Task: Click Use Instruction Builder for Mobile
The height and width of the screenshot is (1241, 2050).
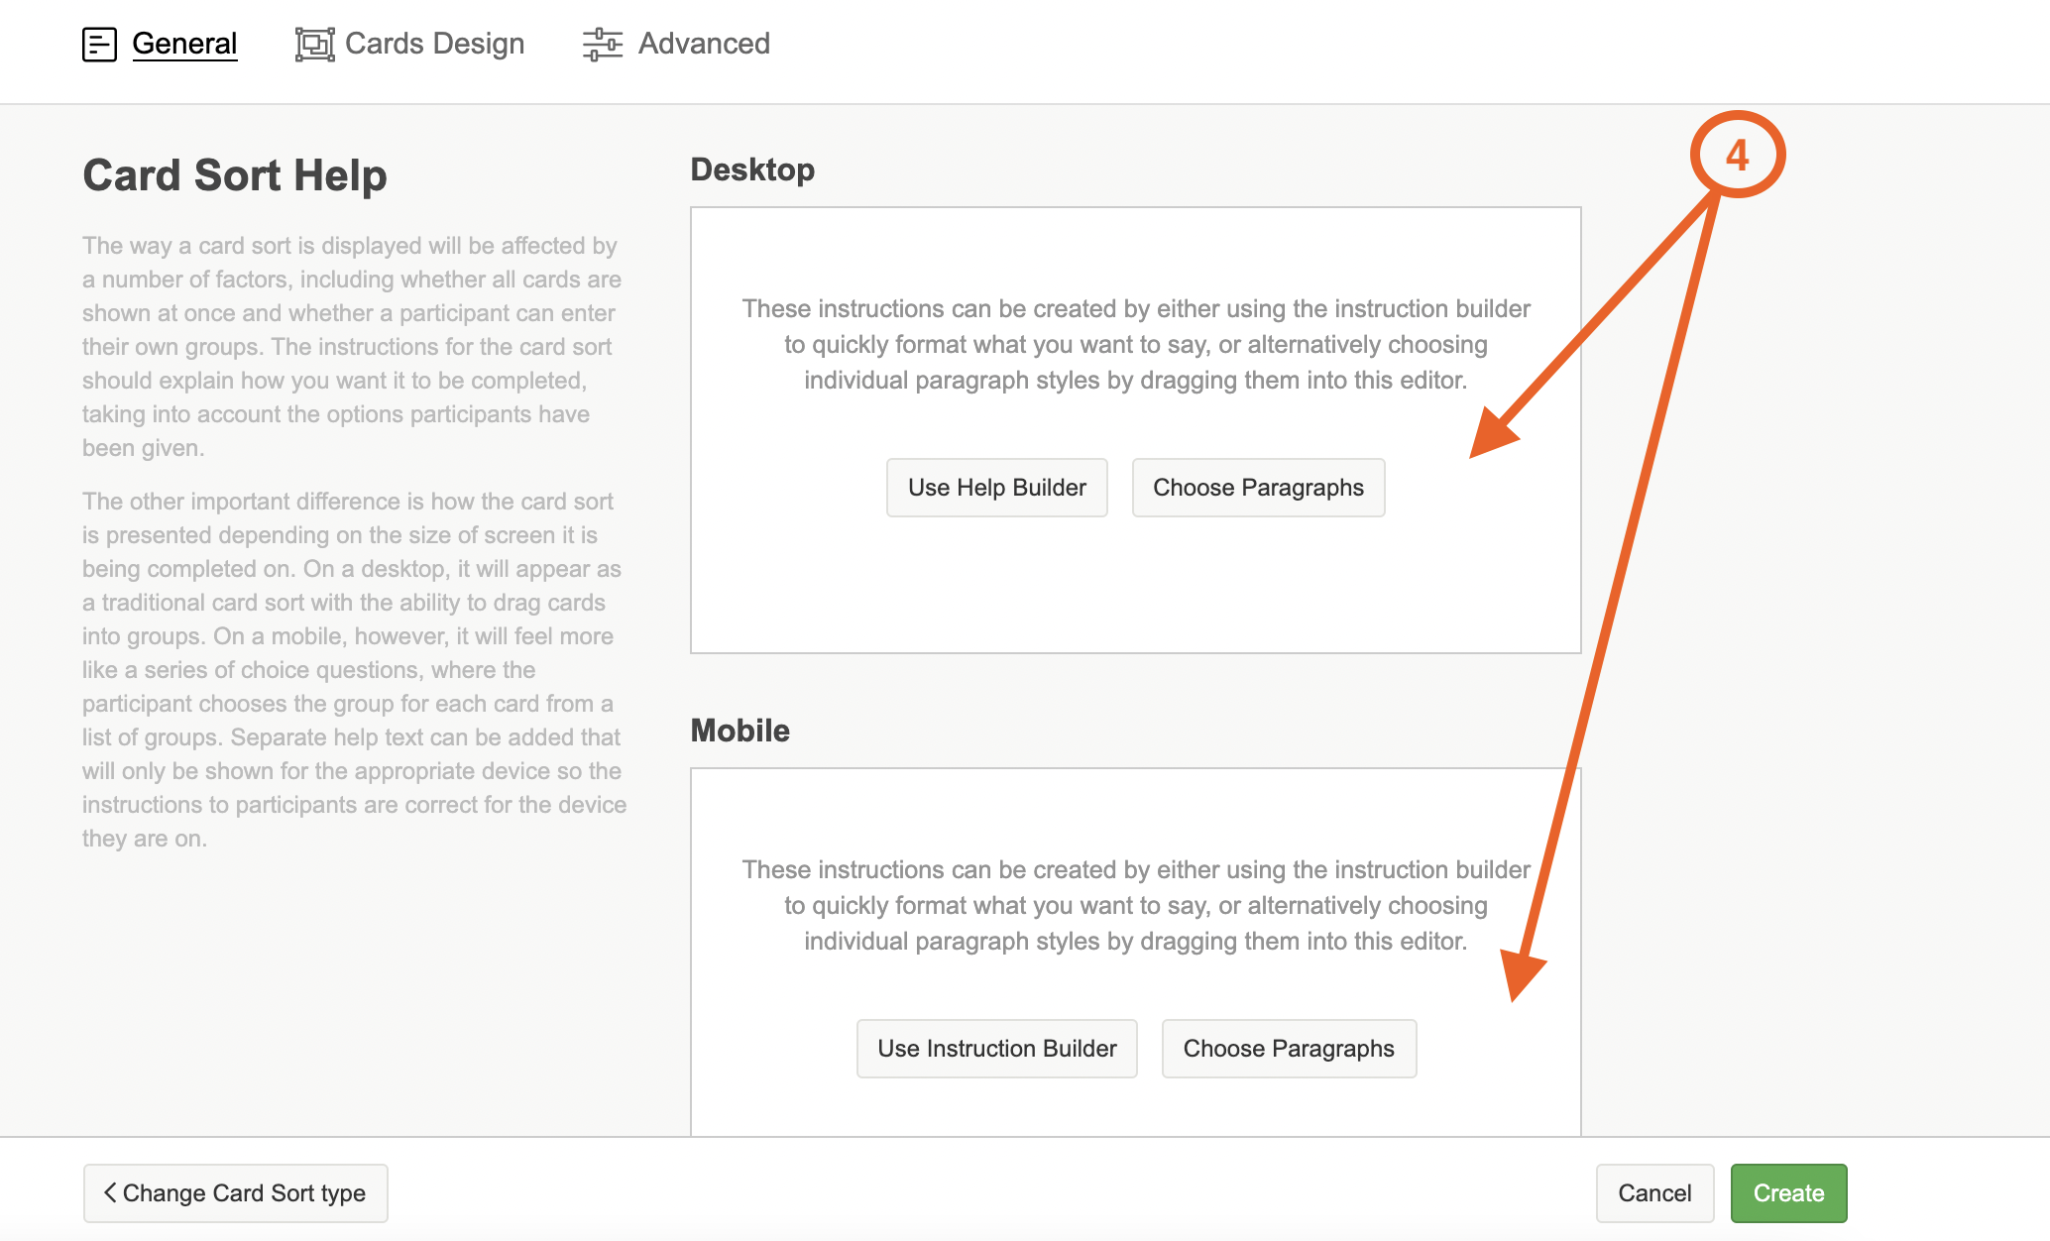Action: coord(996,1049)
